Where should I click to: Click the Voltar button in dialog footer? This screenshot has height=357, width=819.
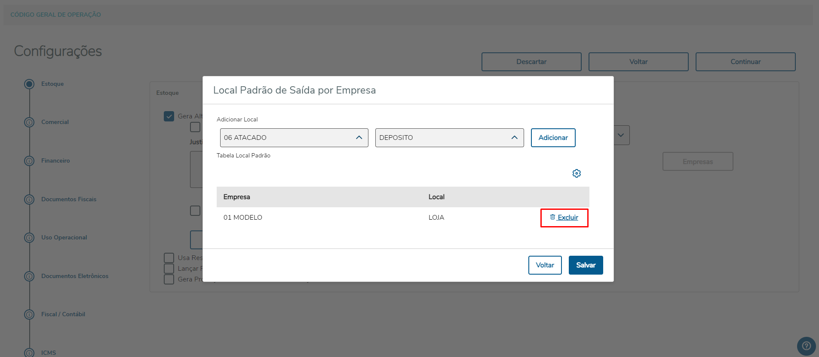[x=545, y=265]
